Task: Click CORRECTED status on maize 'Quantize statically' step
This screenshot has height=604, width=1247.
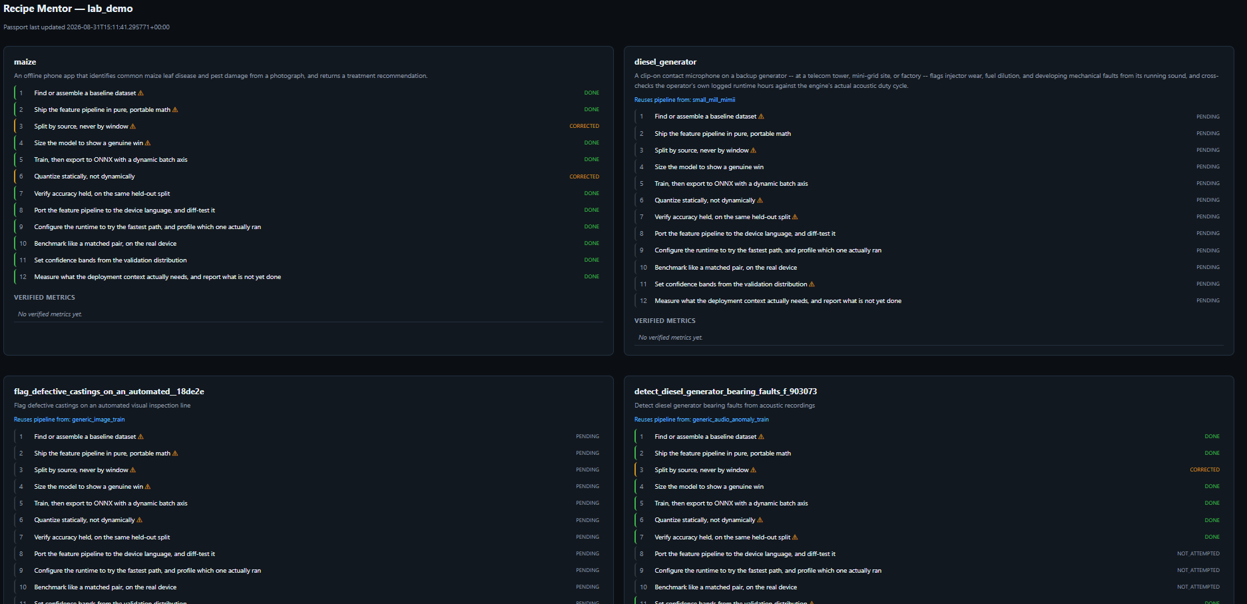Action: coord(584,176)
